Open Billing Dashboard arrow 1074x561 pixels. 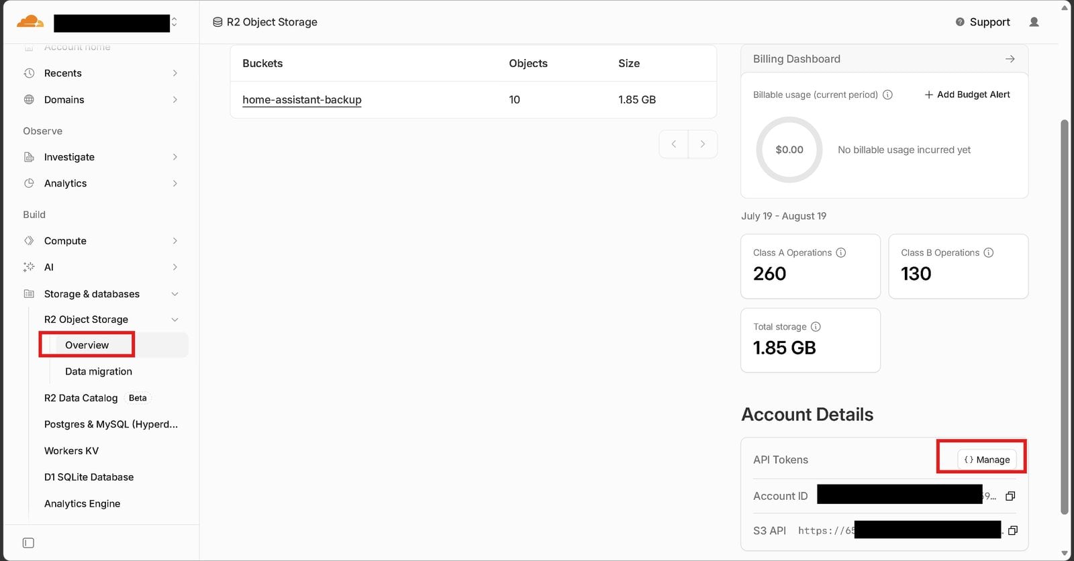(x=1010, y=59)
